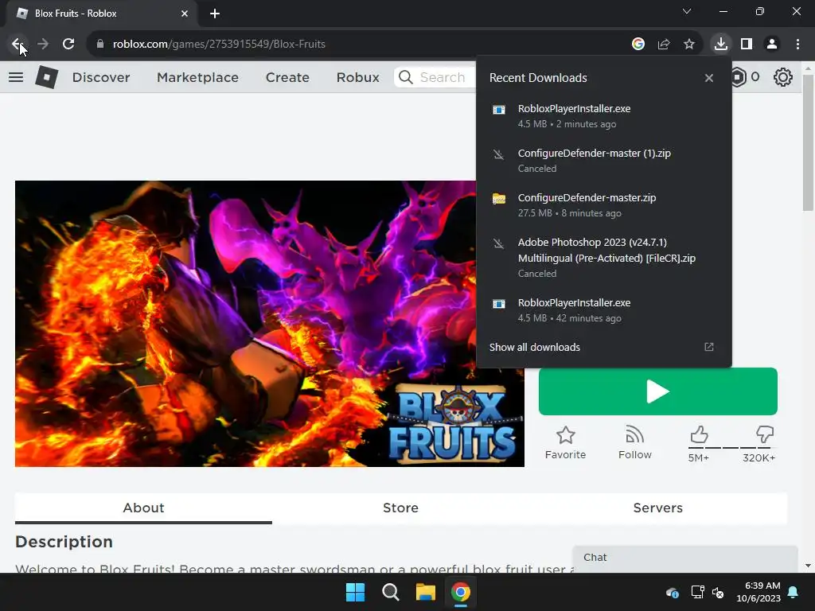The width and height of the screenshot is (815, 611).
Task: Click the browser forward arrow
Action: (43, 45)
